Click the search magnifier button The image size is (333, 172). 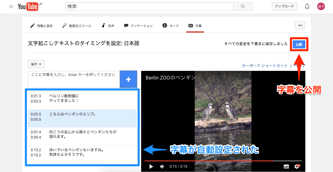[x=243, y=7]
